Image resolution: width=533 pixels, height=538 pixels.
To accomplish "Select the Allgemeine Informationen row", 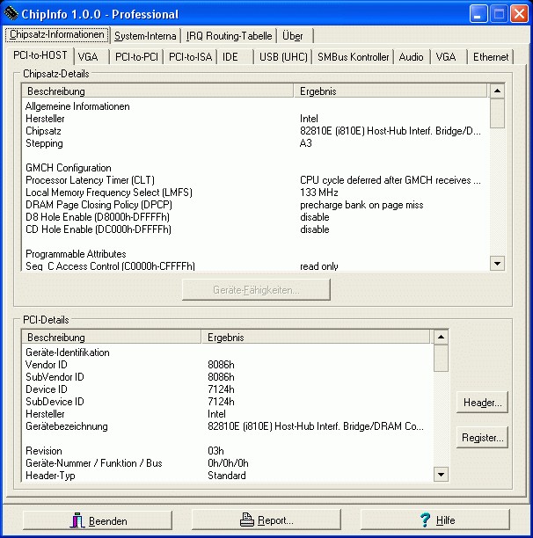I will [255, 106].
